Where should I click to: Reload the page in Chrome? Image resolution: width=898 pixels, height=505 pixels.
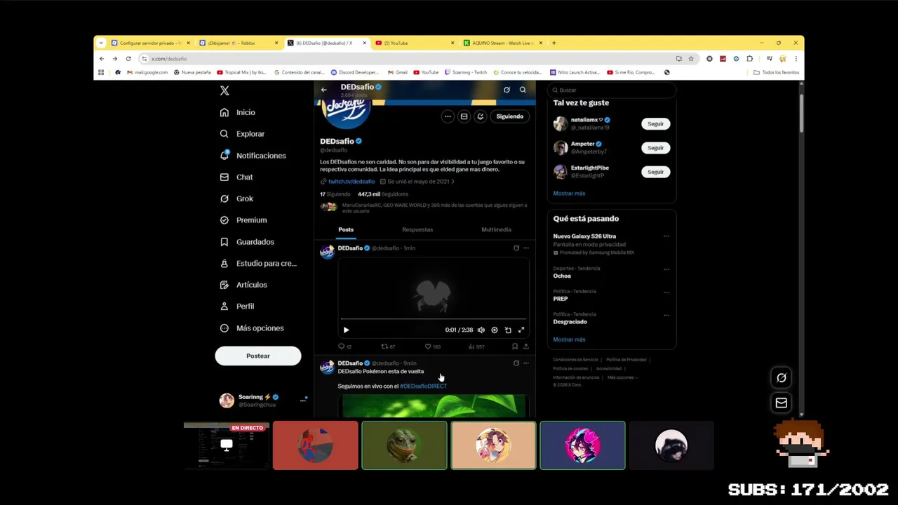pos(128,59)
